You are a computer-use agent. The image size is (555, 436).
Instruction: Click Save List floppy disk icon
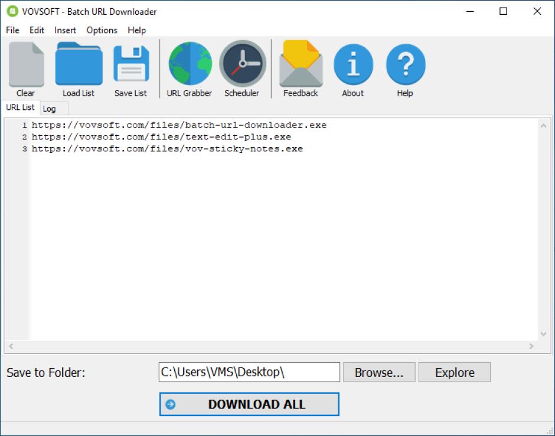[131, 64]
